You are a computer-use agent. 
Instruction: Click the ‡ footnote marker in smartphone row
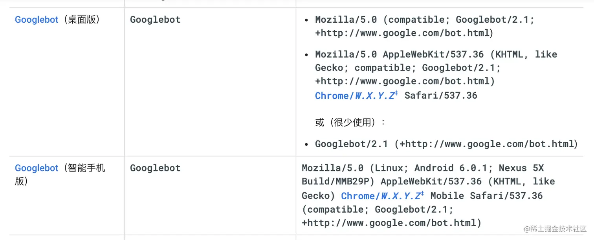[x=422, y=194]
